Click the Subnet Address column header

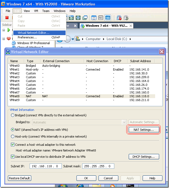pos(141,61)
